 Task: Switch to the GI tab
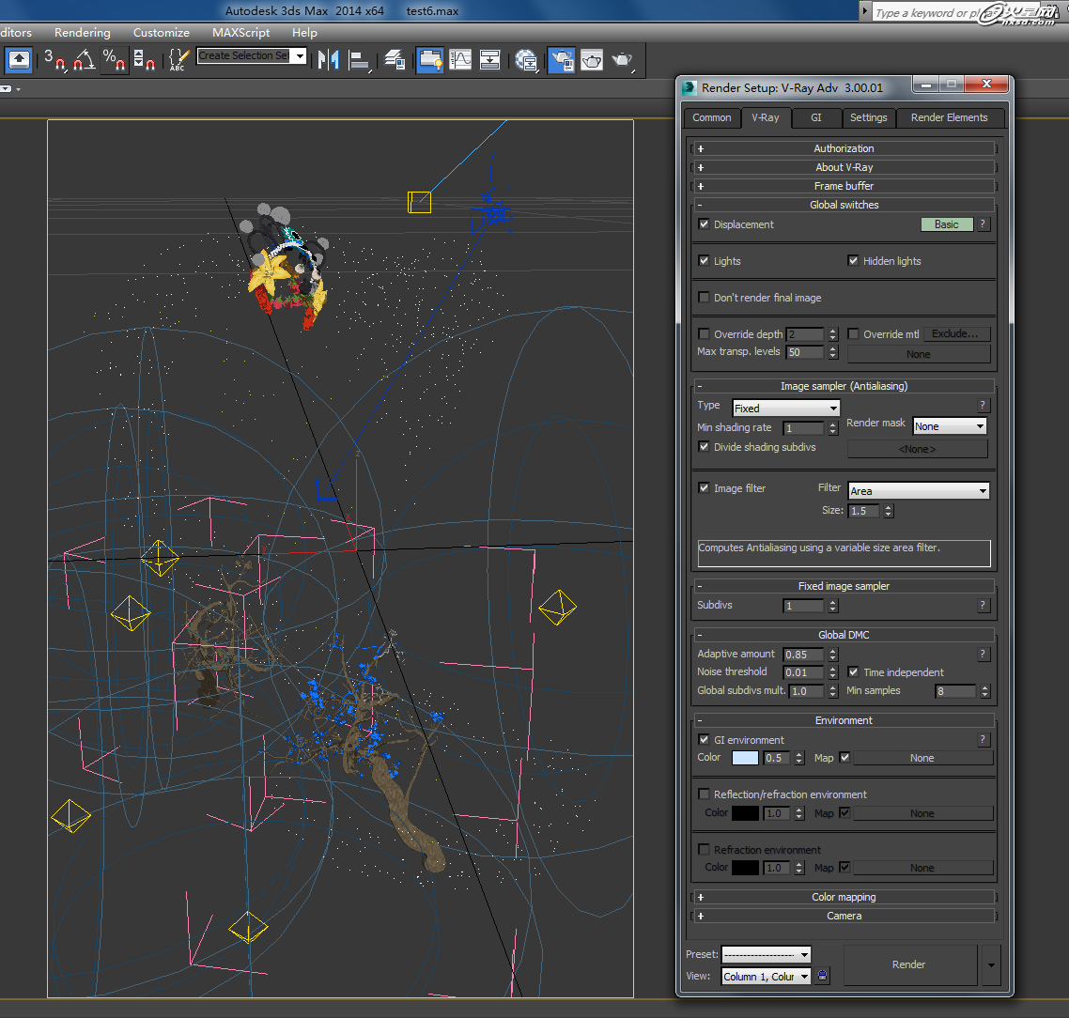pyautogui.click(x=816, y=118)
